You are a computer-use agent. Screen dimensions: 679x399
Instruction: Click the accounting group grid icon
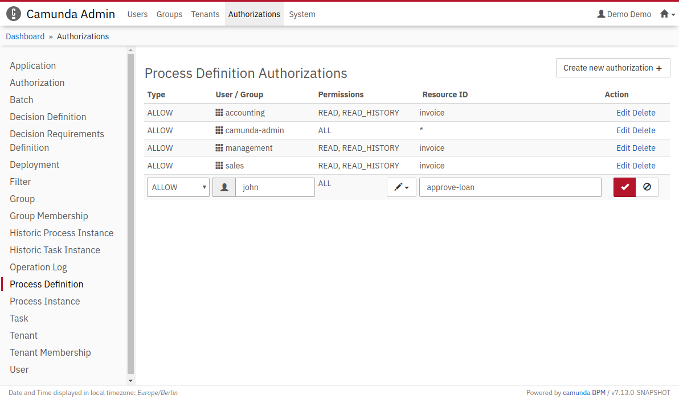pos(219,113)
